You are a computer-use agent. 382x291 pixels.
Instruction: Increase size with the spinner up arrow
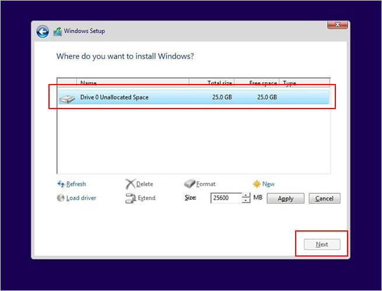246,195
